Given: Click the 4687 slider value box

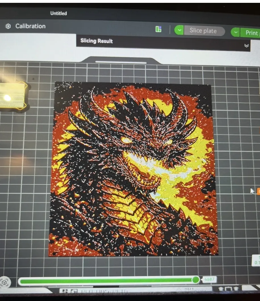Looking at the screenshot, I should point(209,279).
